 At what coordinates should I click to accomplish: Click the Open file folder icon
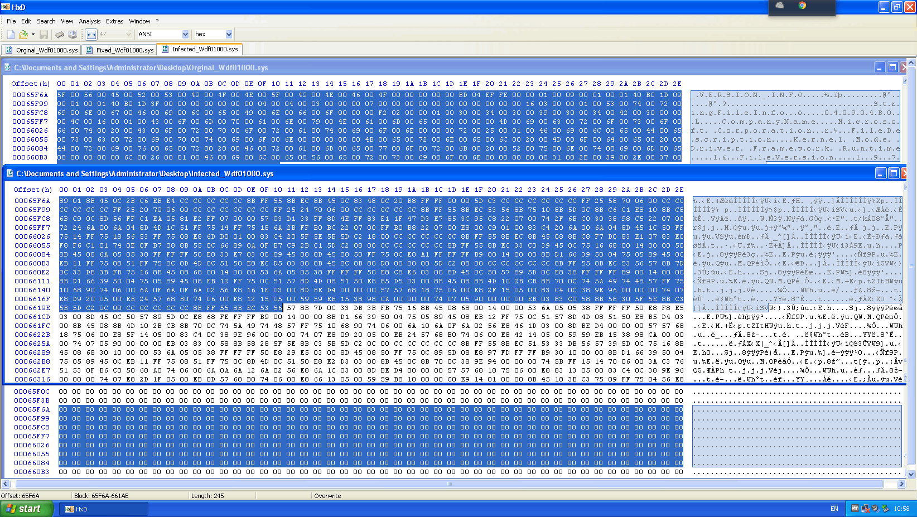click(23, 35)
